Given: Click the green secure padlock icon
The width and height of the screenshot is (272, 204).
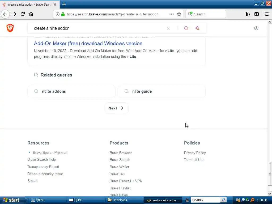Looking at the screenshot, I should coord(63,14).
